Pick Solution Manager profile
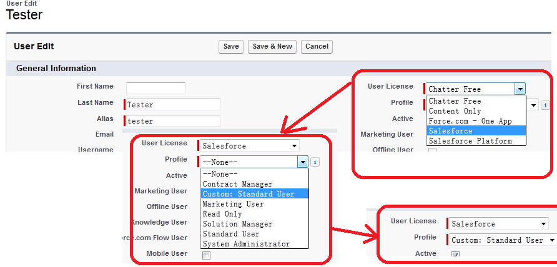The height and width of the screenshot is (267, 557). (x=255, y=224)
